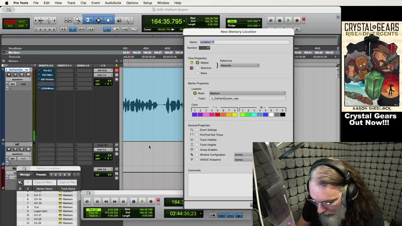The image size is (402, 226).
Task: Click Rewind in floating Transport window
Action: pos(106,202)
